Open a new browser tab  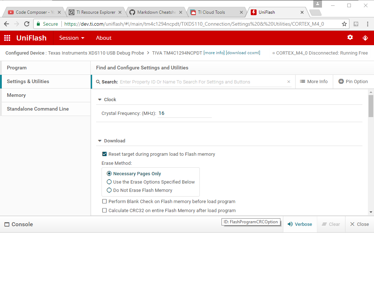[x=315, y=12]
